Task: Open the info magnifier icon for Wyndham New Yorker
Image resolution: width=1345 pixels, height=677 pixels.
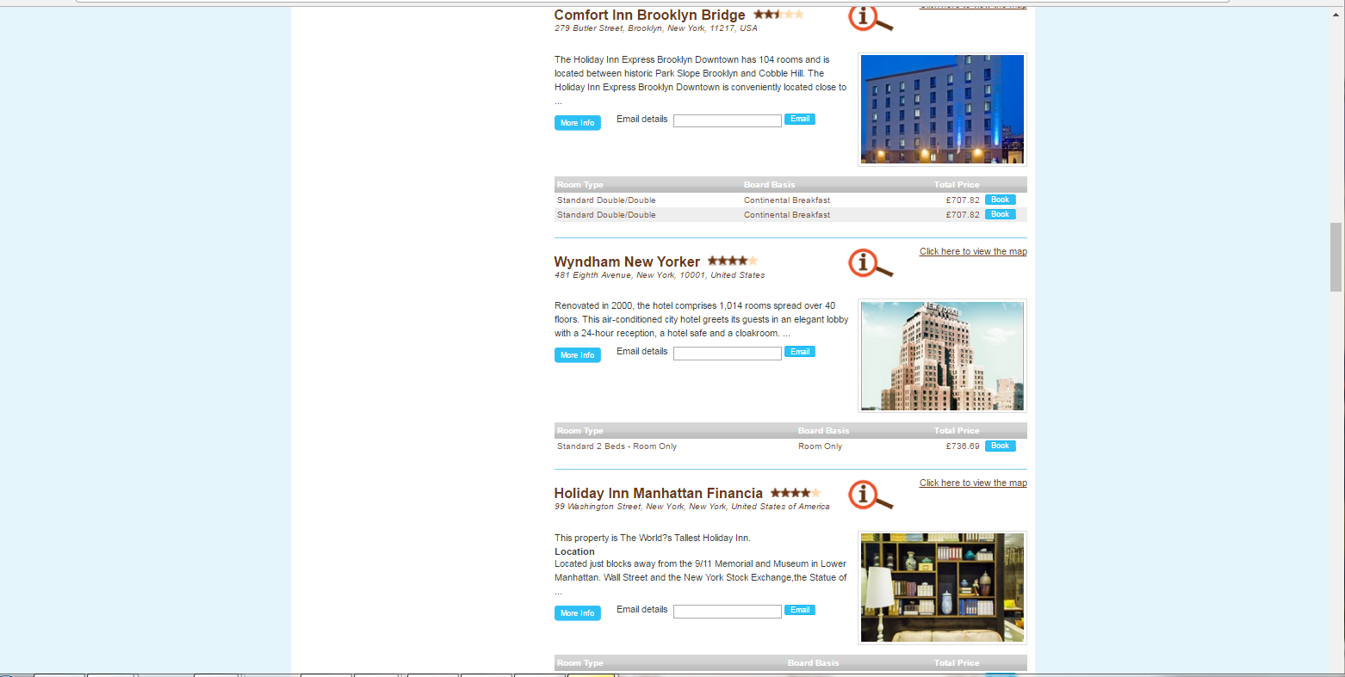Action: tap(871, 264)
